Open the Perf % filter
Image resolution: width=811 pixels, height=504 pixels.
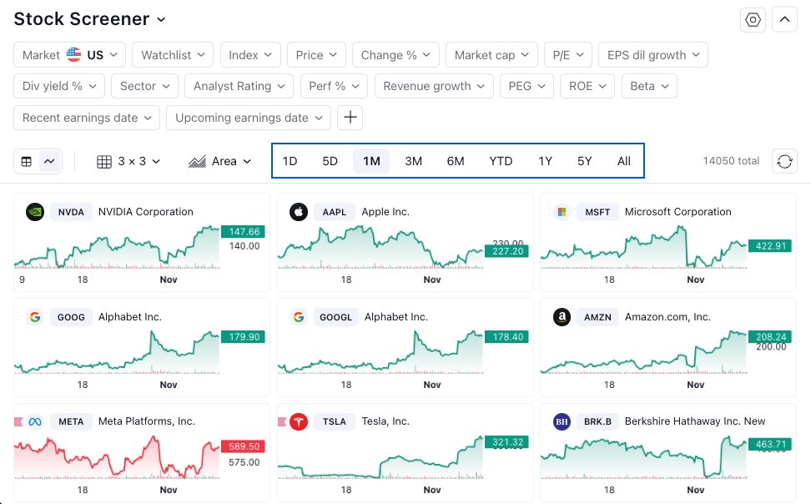tap(334, 86)
